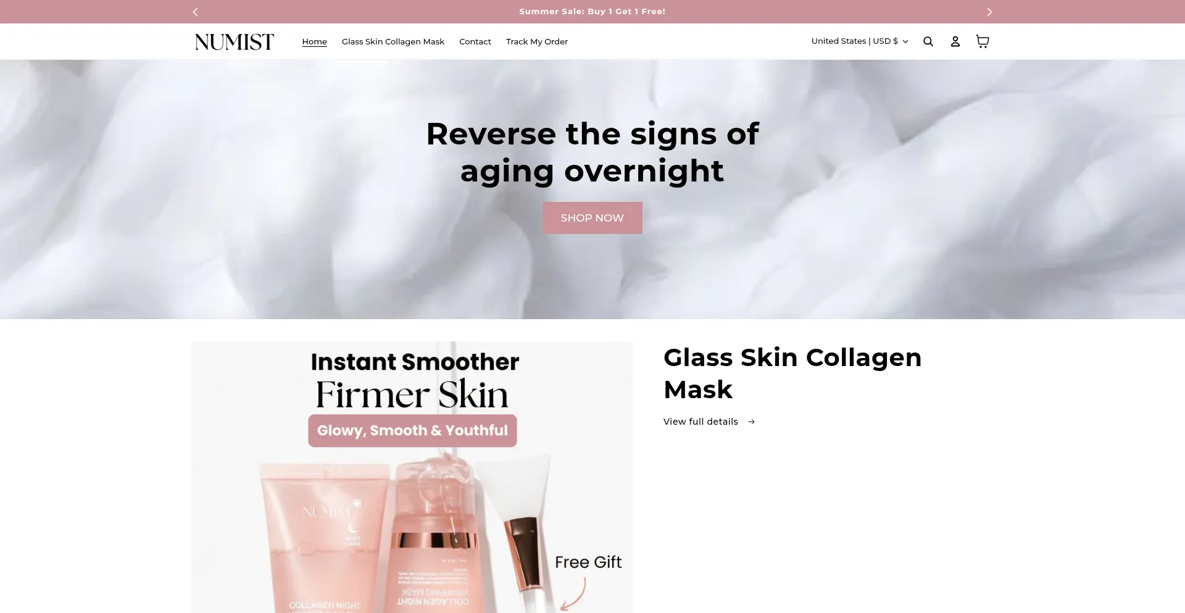Screen dimensions: 1185x613
Task: Expand the United States | USD $ selector
Action: point(859,41)
